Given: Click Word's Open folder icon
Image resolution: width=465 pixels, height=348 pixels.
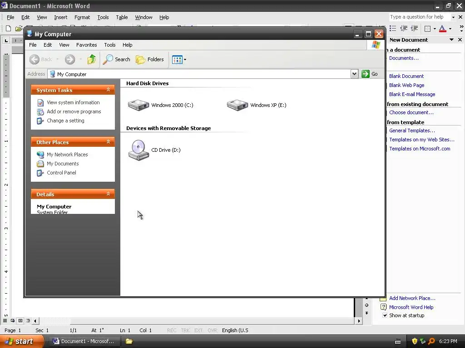Looking at the screenshot, I should pos(19,29).
